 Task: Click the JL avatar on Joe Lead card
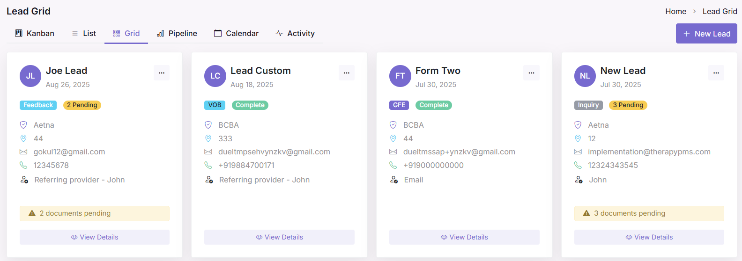30,76
